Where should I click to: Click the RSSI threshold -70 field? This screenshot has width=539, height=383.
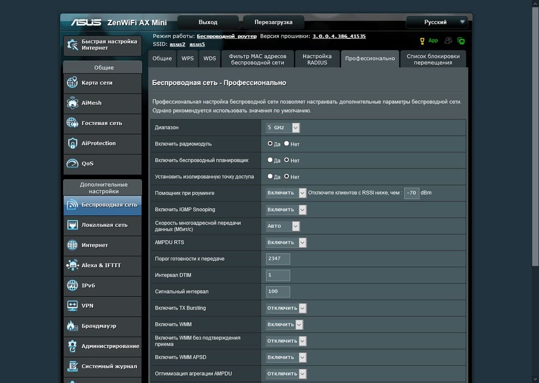click(x=411, y=193)
